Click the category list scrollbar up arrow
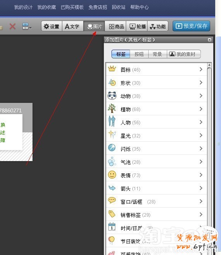Viewport: 221px width, 255px height. [209, 65]
